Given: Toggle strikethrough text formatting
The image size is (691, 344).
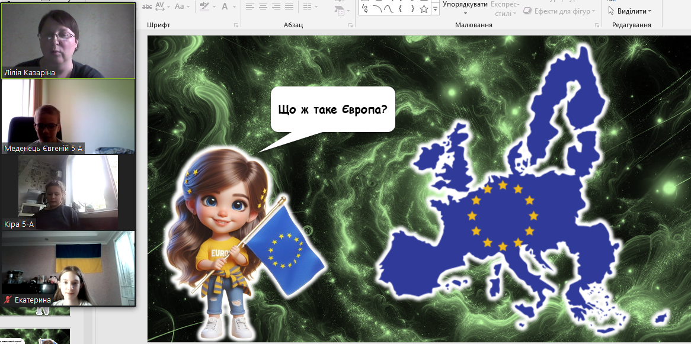Looking at the screenshot, I should pos(147,6).
